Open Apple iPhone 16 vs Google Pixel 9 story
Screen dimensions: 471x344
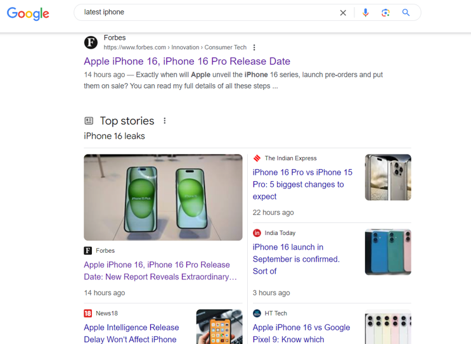pyautogui.click(x=301, y=333)
